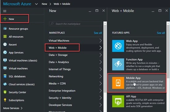The image size is (170, 112).
Task: Click the green plus New icon
Action: point(5,19)
